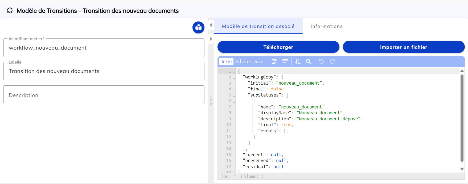
Task: Click the Importer un fichier button
Action: [x=403, y=47]
